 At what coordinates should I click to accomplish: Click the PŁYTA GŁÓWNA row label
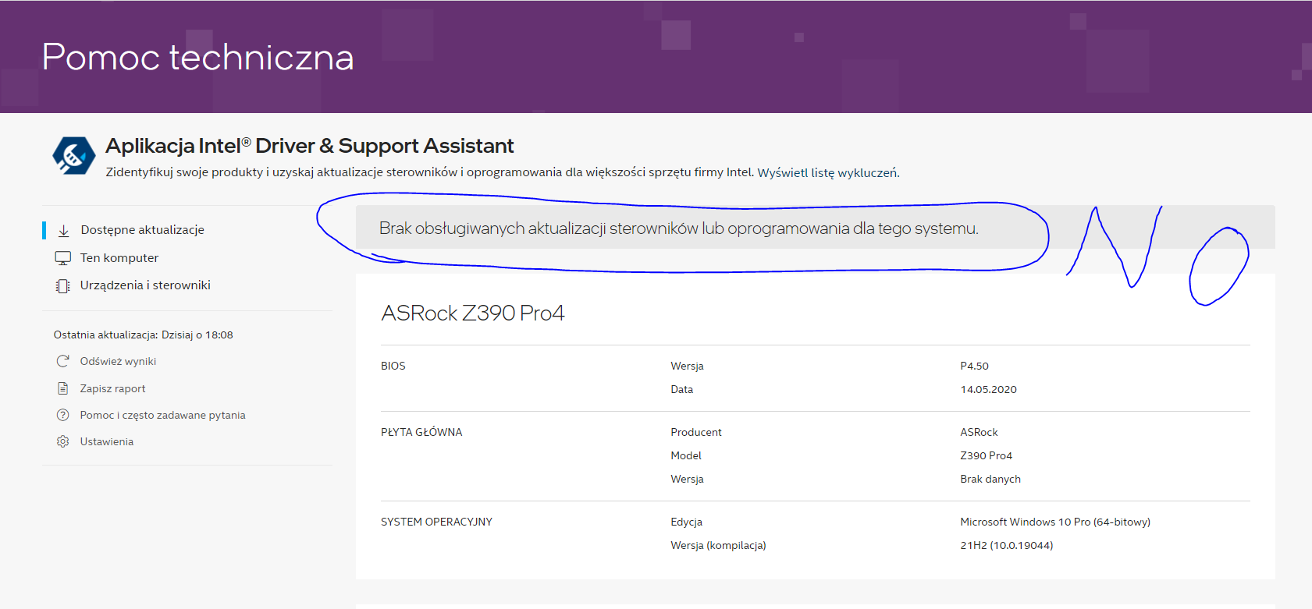click(x=421, y=432)
